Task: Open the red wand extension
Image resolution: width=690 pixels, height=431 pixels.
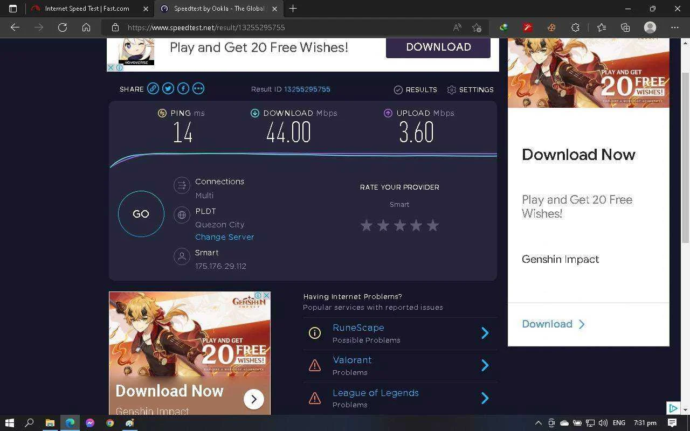Action: (527, 27)
